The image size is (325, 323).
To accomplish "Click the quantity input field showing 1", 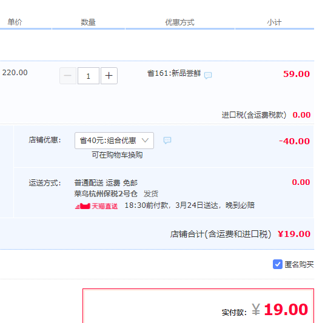I will (89, 76).
